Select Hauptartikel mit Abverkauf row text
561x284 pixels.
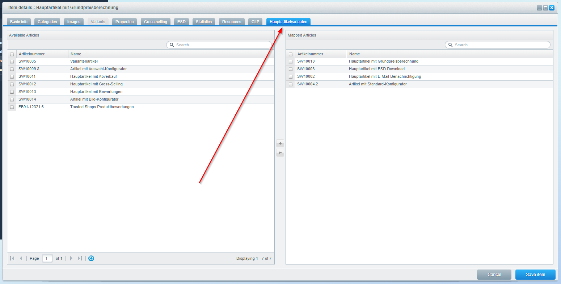(x=93, y=77)
